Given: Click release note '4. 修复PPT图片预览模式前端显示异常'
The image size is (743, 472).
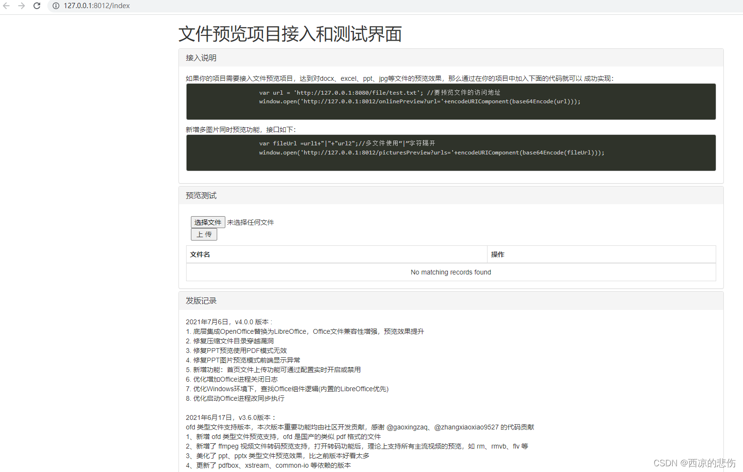Looking at the screenshot, I should click(x=243, y=360).
